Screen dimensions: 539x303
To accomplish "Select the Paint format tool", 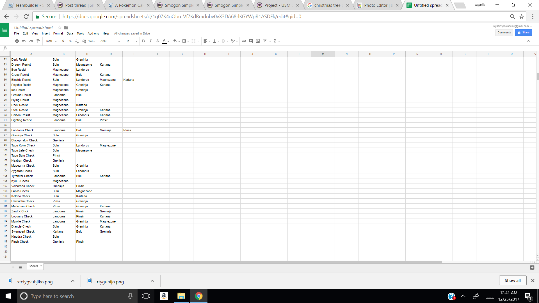I will coord(38,41).
